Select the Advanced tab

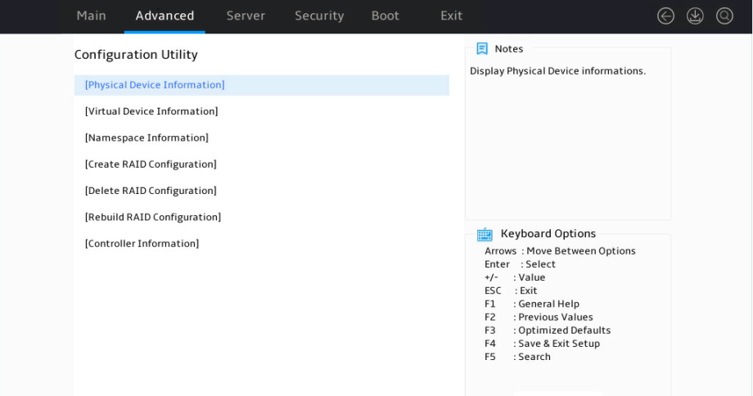(165, 16)
